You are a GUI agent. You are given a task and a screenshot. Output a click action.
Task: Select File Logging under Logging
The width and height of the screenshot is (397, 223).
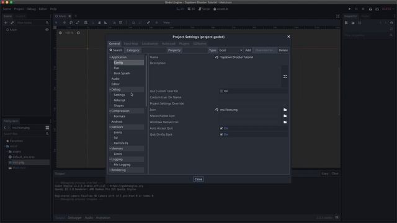[122, 165]
